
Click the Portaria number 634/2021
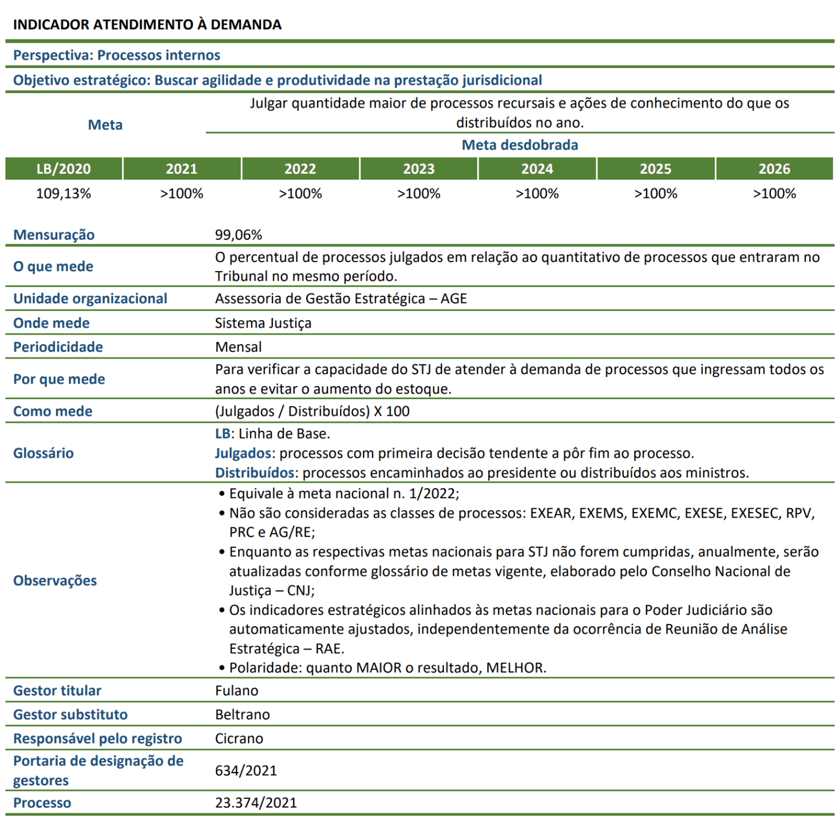246,770
